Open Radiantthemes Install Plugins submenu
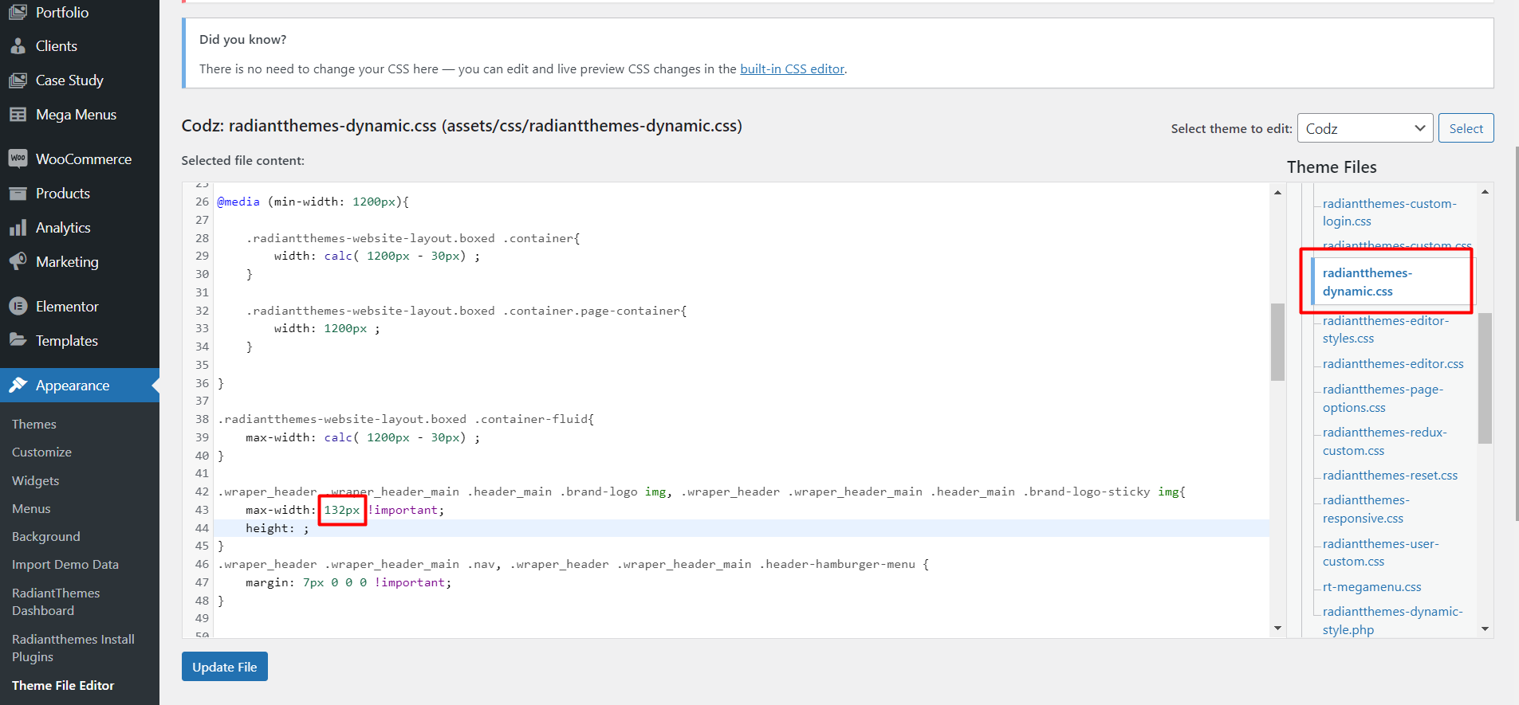The height and width of the screenshot is (705, 1519). coord(73,648)
